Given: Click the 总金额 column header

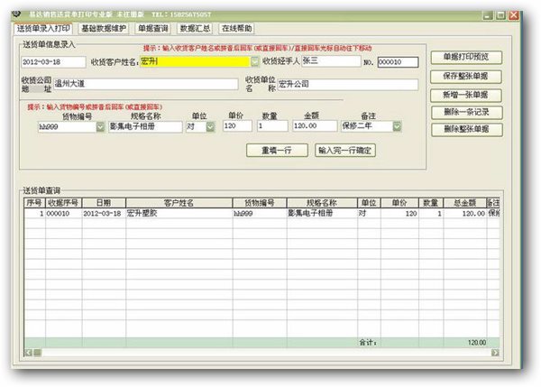Looking at the screenshot, I should (465, 203).
